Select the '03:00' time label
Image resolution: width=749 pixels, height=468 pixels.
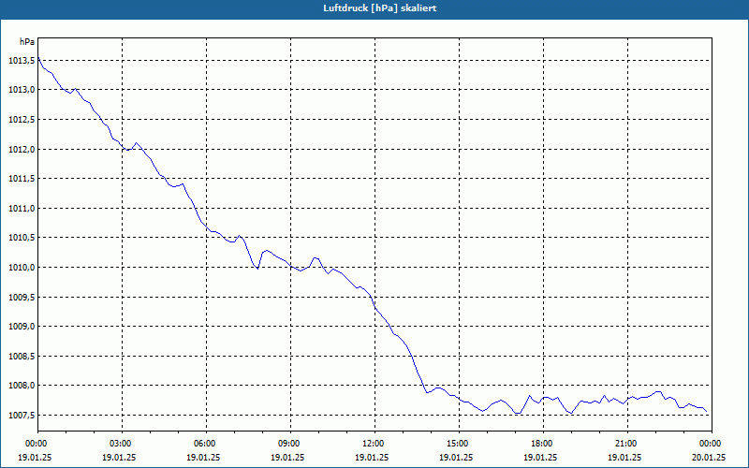pyautogui.click(x=122, y=444)
